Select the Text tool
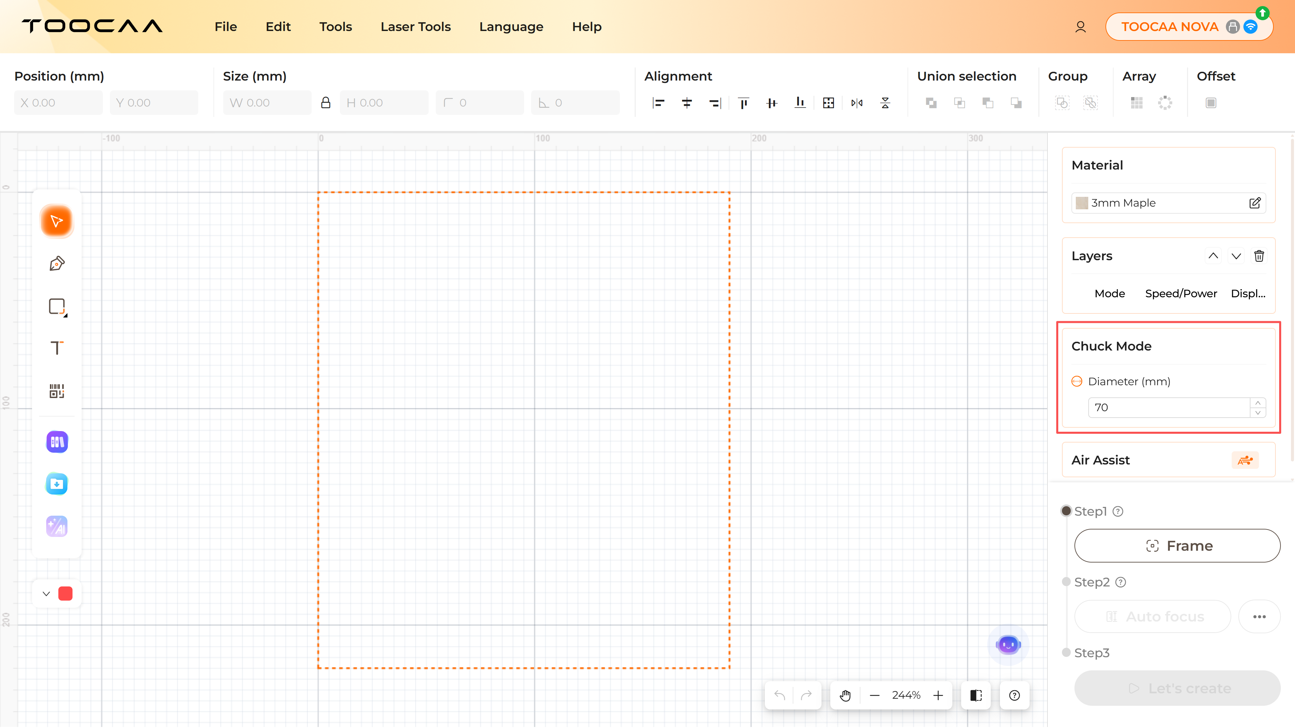 tap(57, 348)
